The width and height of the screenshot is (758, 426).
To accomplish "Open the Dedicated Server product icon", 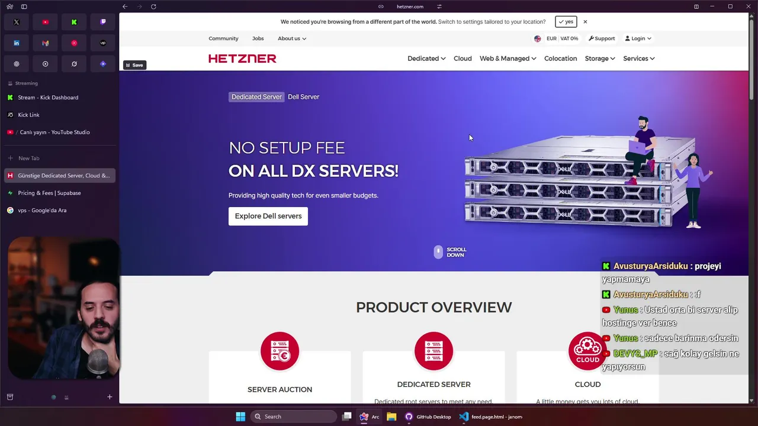I will [x=433, y=351].
